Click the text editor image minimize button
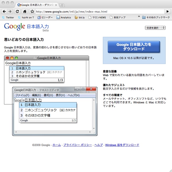The width and height of the screenshot is (172, 172). [77, 89]
